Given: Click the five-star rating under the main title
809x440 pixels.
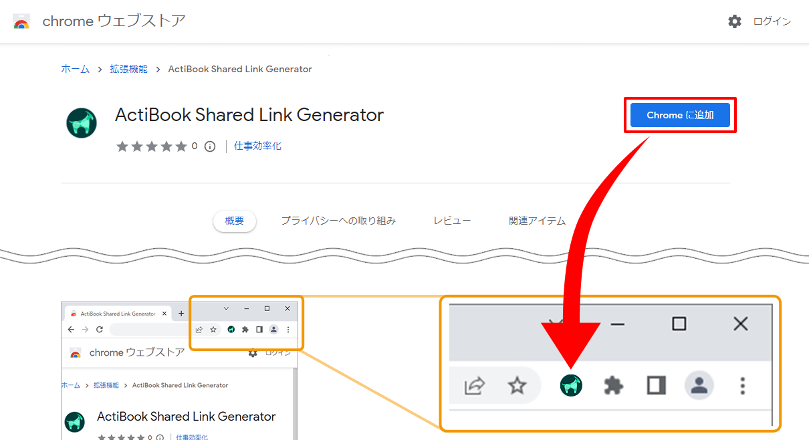Looking at the screenshot, I should (152, 146).
